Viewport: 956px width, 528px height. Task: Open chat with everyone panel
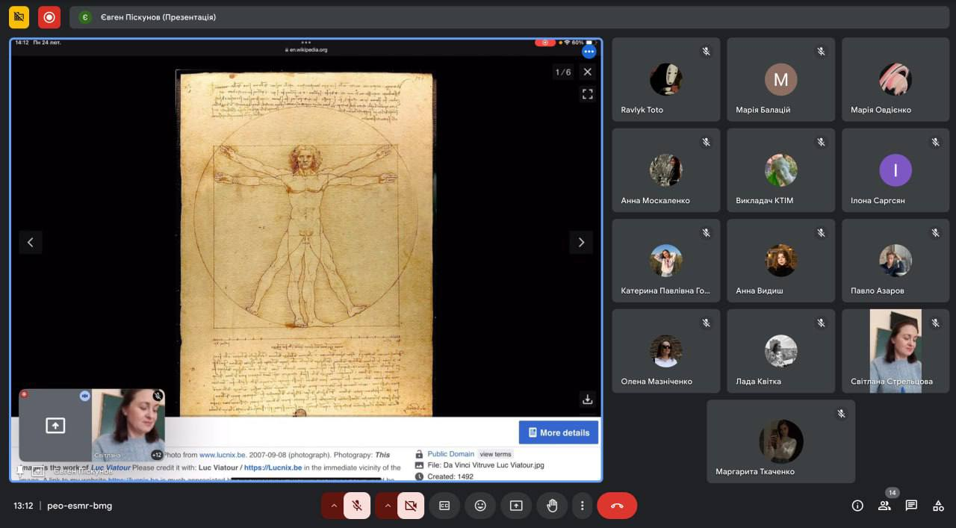(x=911, y=506)
